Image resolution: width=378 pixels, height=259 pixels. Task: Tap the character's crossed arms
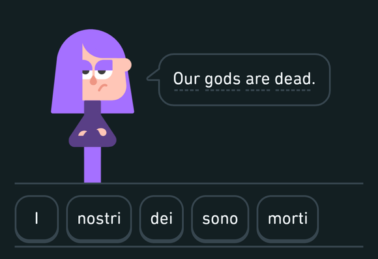coord(93,133)
